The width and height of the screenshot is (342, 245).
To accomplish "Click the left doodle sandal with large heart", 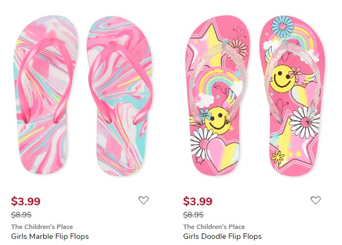I will [217, 95].
